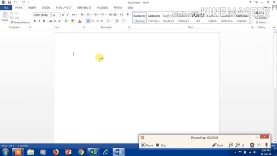Increase font size with Grow Font
Image resolution: width=277 pixels, height=156 pixels.
coord(63,15)
